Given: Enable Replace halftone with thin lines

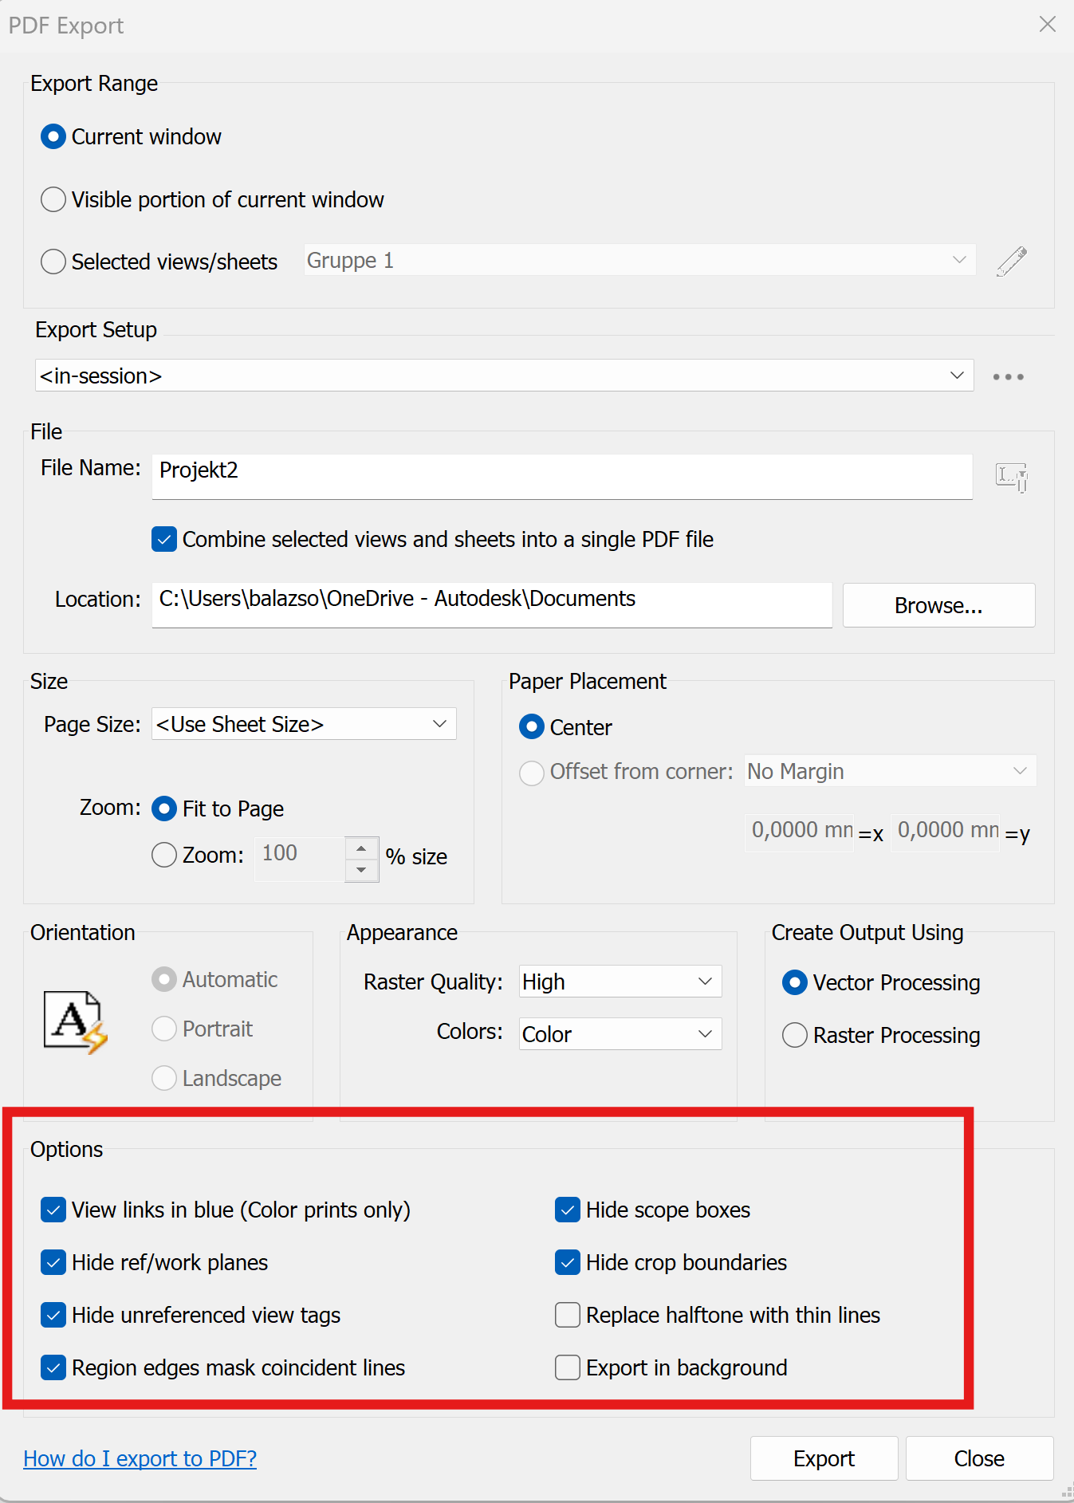Looking at the screenshot, I should pyautogui.click(x=568, y=1315).
